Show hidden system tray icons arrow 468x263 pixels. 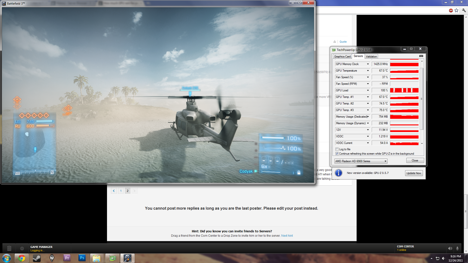coord(431,259)
